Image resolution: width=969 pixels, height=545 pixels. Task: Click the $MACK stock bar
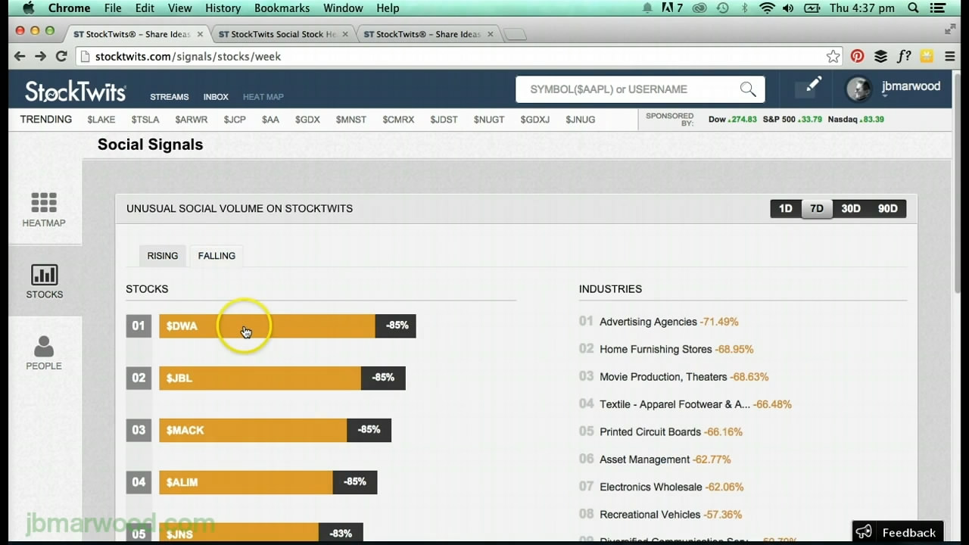[x=275, y=430]
